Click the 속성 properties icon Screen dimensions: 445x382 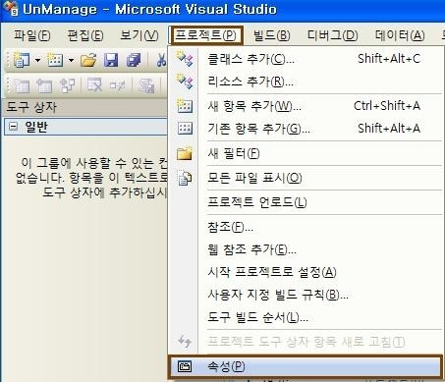(185, 366)
